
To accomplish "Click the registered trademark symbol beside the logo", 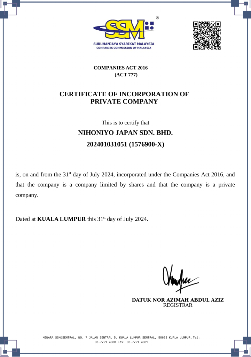I will (x=157, y=17).
